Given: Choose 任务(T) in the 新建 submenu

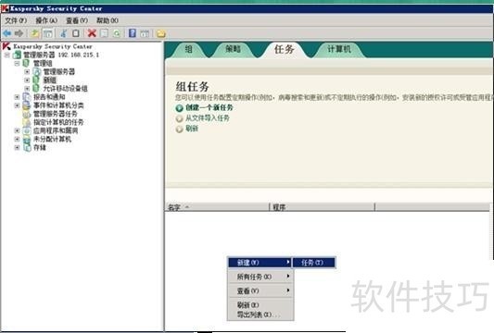Looking at the screenshot, I should 314,263.
